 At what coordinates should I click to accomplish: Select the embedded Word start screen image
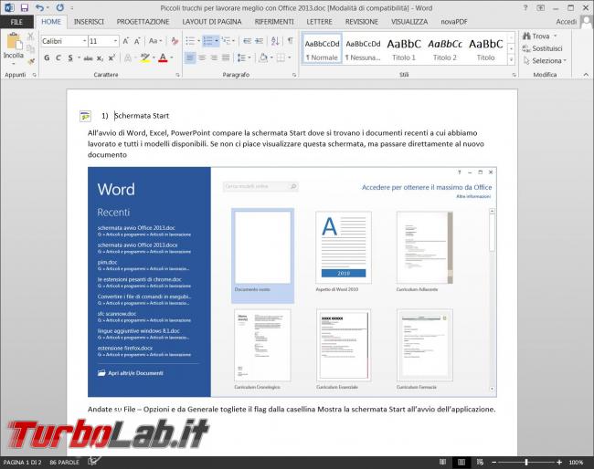click(292, 282)
